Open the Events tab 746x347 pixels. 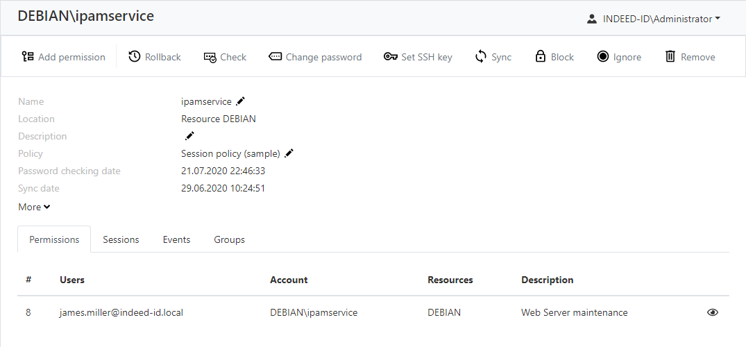176,239
